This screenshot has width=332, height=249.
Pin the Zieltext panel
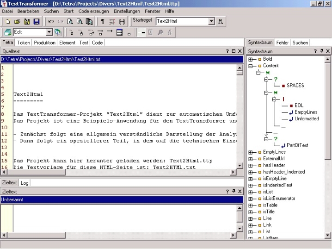pyautogui.click(x=234, y=191)
